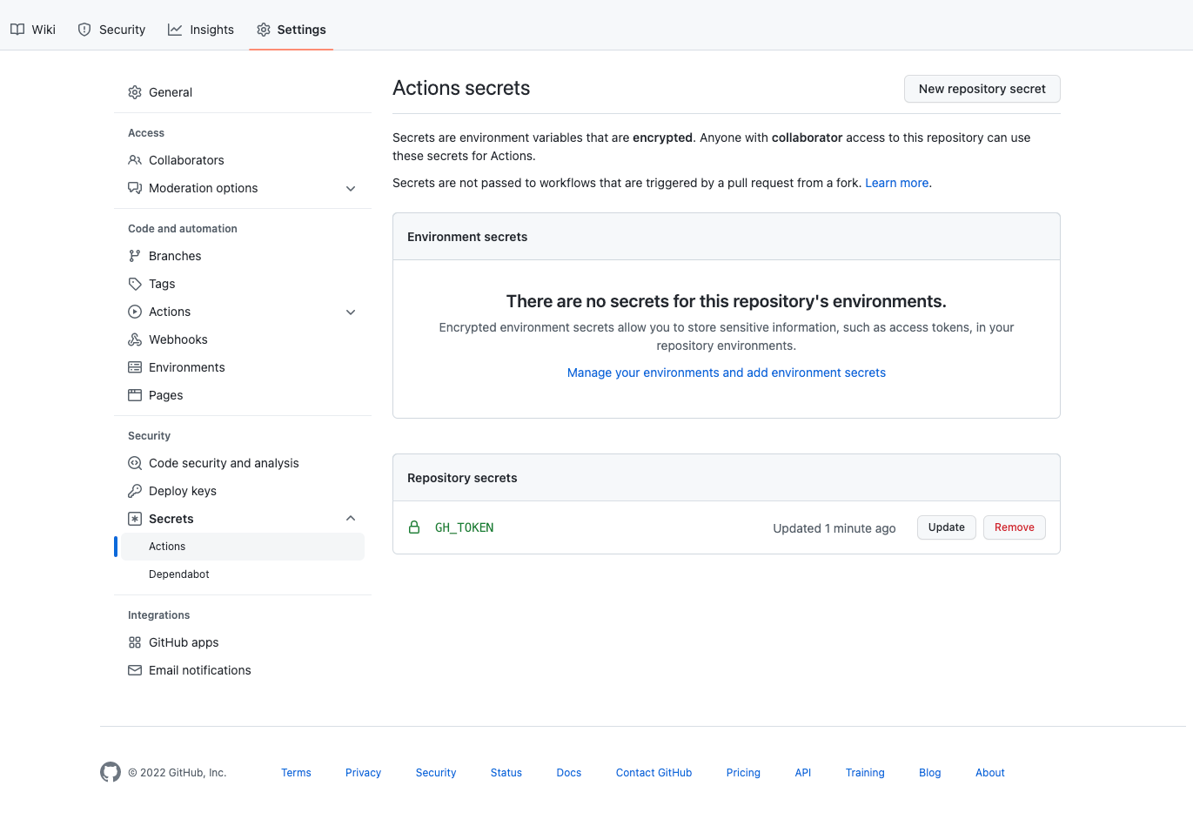Viewport: 1193px width, 826px height.
Task: Switch to the Insights tab
Action: click(x=201, y=30)
